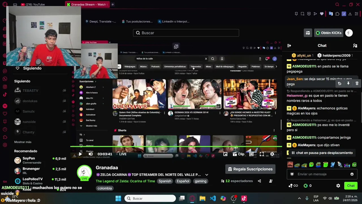Open the chat user list icon
The image size is (362, 204).
355,46
